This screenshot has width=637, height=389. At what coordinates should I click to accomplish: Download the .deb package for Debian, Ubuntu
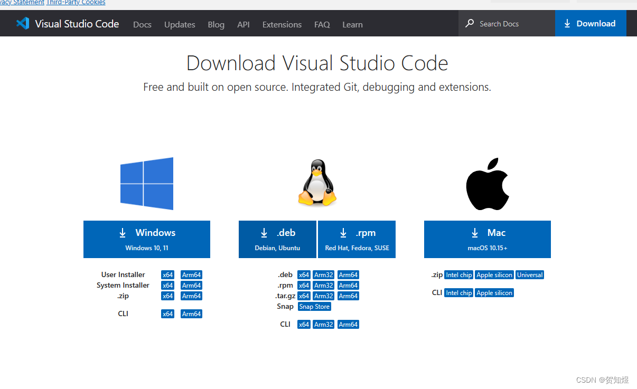277,239
